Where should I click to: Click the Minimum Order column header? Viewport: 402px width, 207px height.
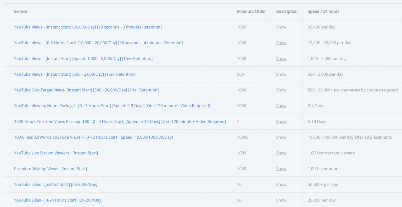(x=251, y=11)
